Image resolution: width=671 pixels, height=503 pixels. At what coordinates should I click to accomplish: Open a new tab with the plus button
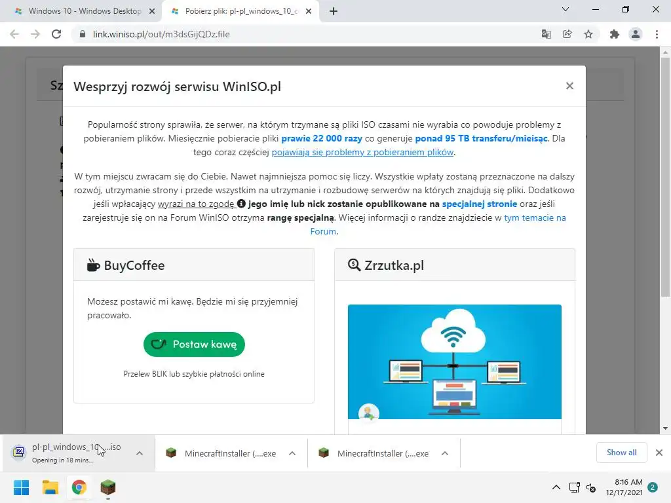tap(334, 11)
